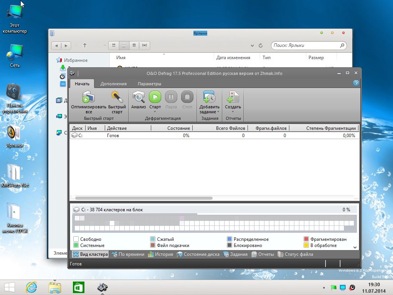Open the Статус файла view tab

click(295, 254)
